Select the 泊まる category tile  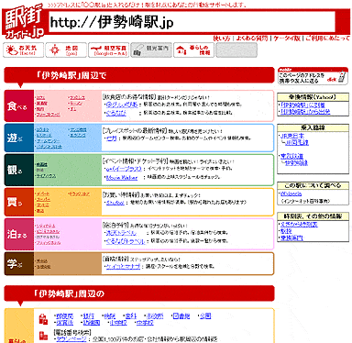(19, 234)
